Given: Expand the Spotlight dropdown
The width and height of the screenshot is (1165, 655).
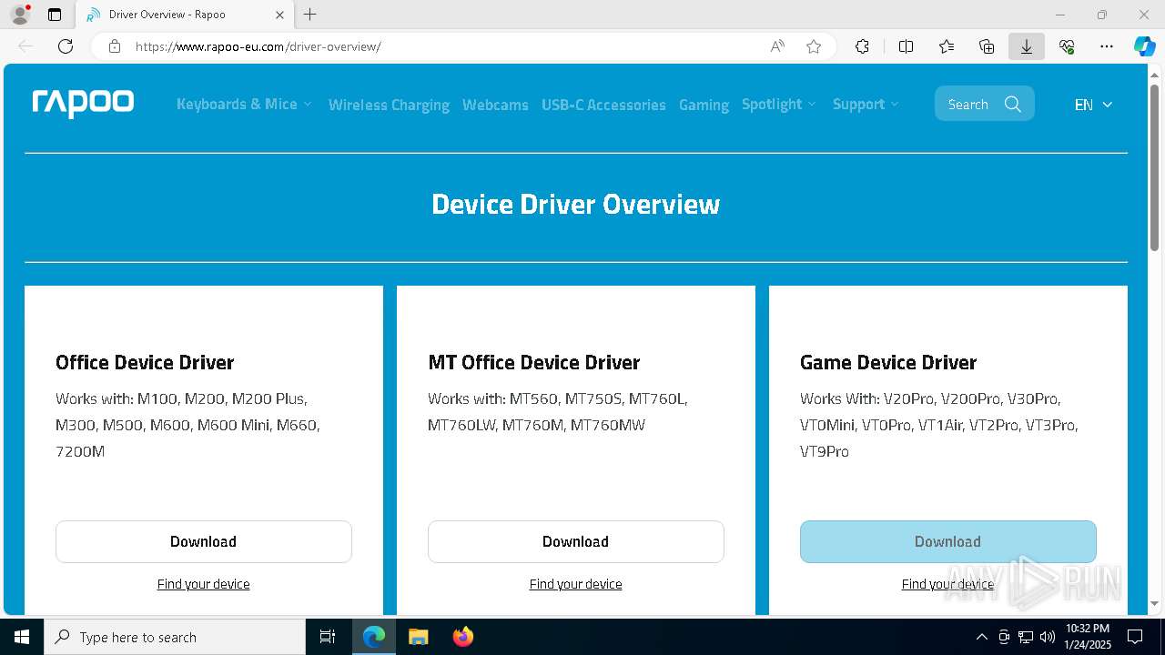Looking at the screenshot, I should pyautogui.click(x=779, y=104).
